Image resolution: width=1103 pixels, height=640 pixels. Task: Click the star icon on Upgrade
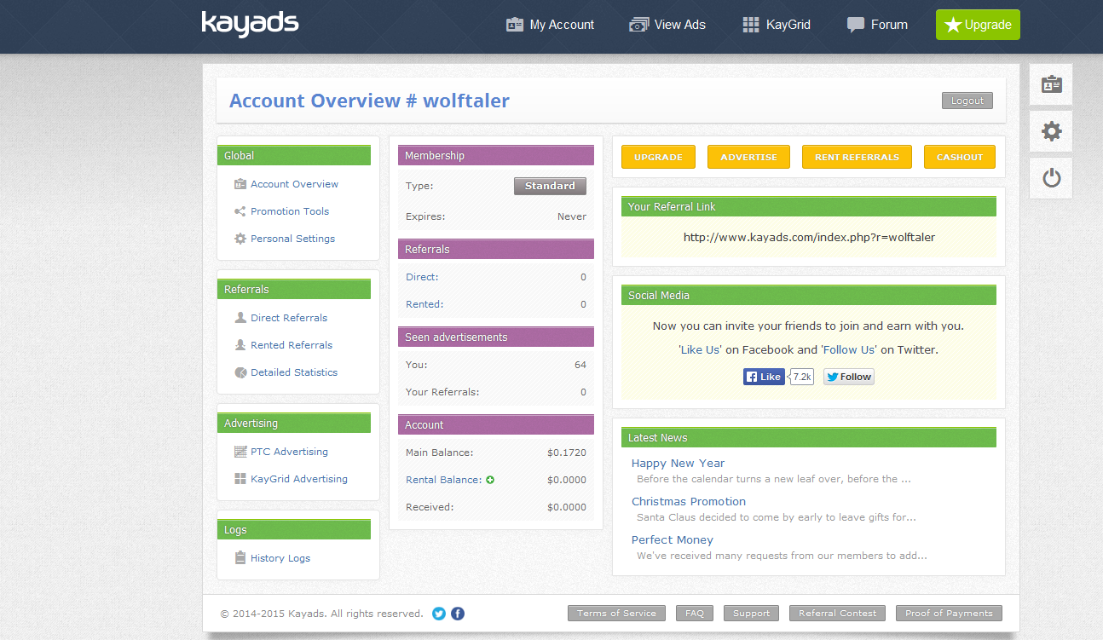pos(953,25)
